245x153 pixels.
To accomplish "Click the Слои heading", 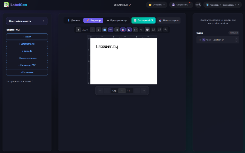I will (200, 33).
